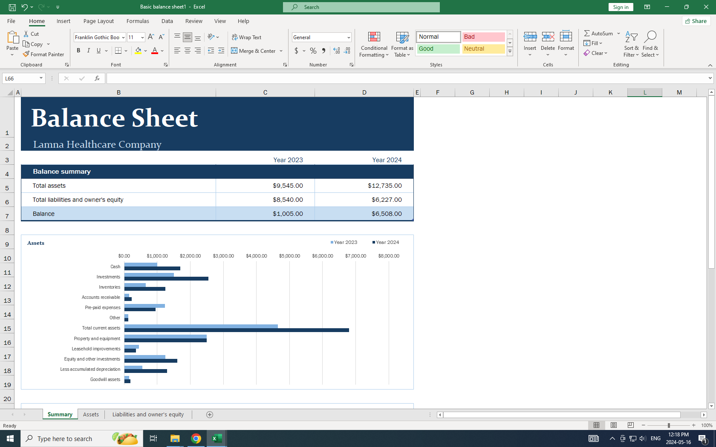Click the Insert Function fx icon
Image resolution: width=716 pixels, height=447 pixels.
pyautogui.click(x=97, y=78)
